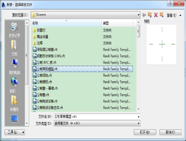Click the file list scrollbar down arrow
Screen dimensions: 186x141
pyautogui.click(x=138, y=109)
